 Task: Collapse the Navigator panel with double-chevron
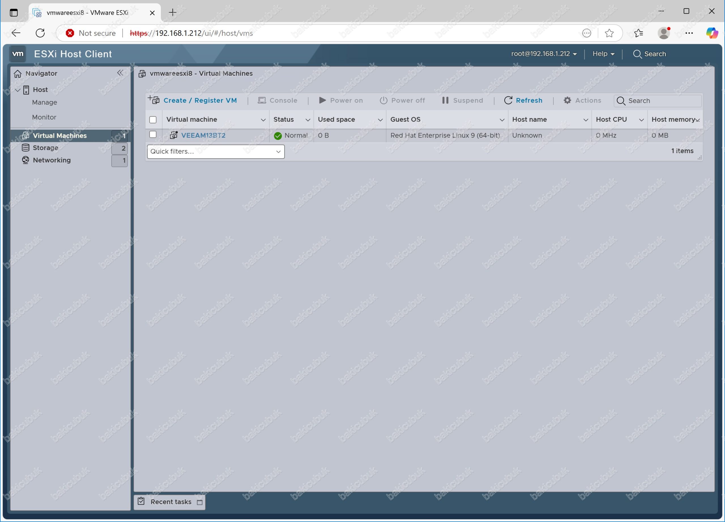click(x=120, y=73)
